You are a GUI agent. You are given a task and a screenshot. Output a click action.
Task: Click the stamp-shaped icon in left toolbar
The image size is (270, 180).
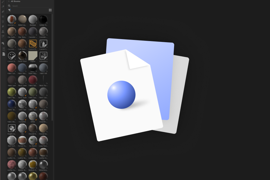point(3,31)
